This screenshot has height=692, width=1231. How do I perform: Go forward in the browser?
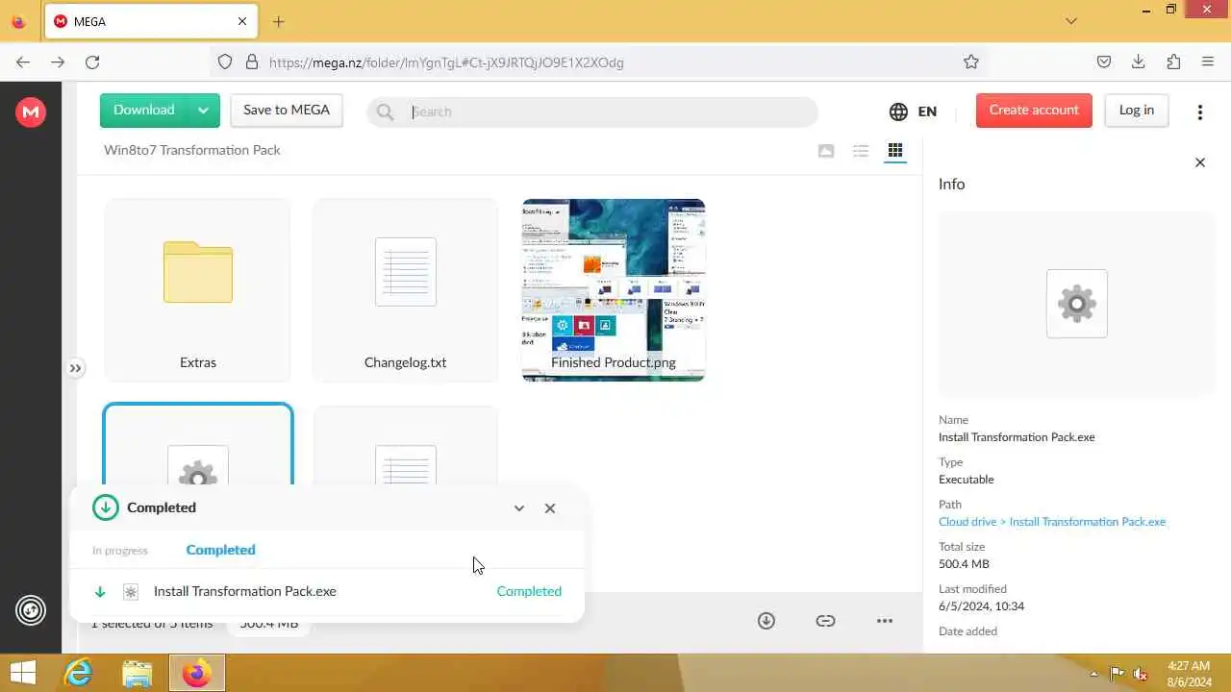[58, 62]
